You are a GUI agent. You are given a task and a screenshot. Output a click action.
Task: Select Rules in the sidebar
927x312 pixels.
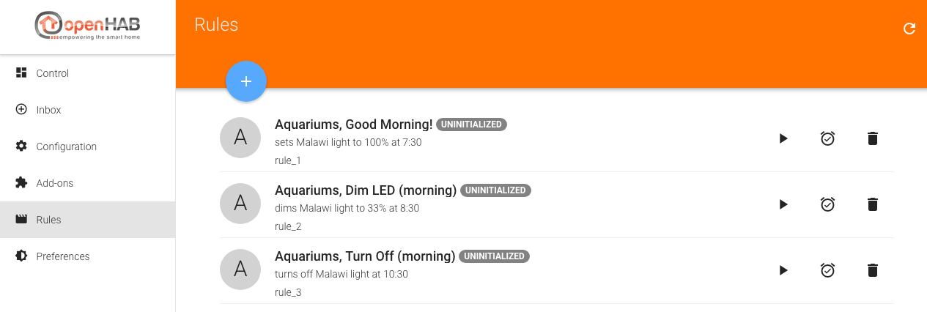(x=88, y=220)
